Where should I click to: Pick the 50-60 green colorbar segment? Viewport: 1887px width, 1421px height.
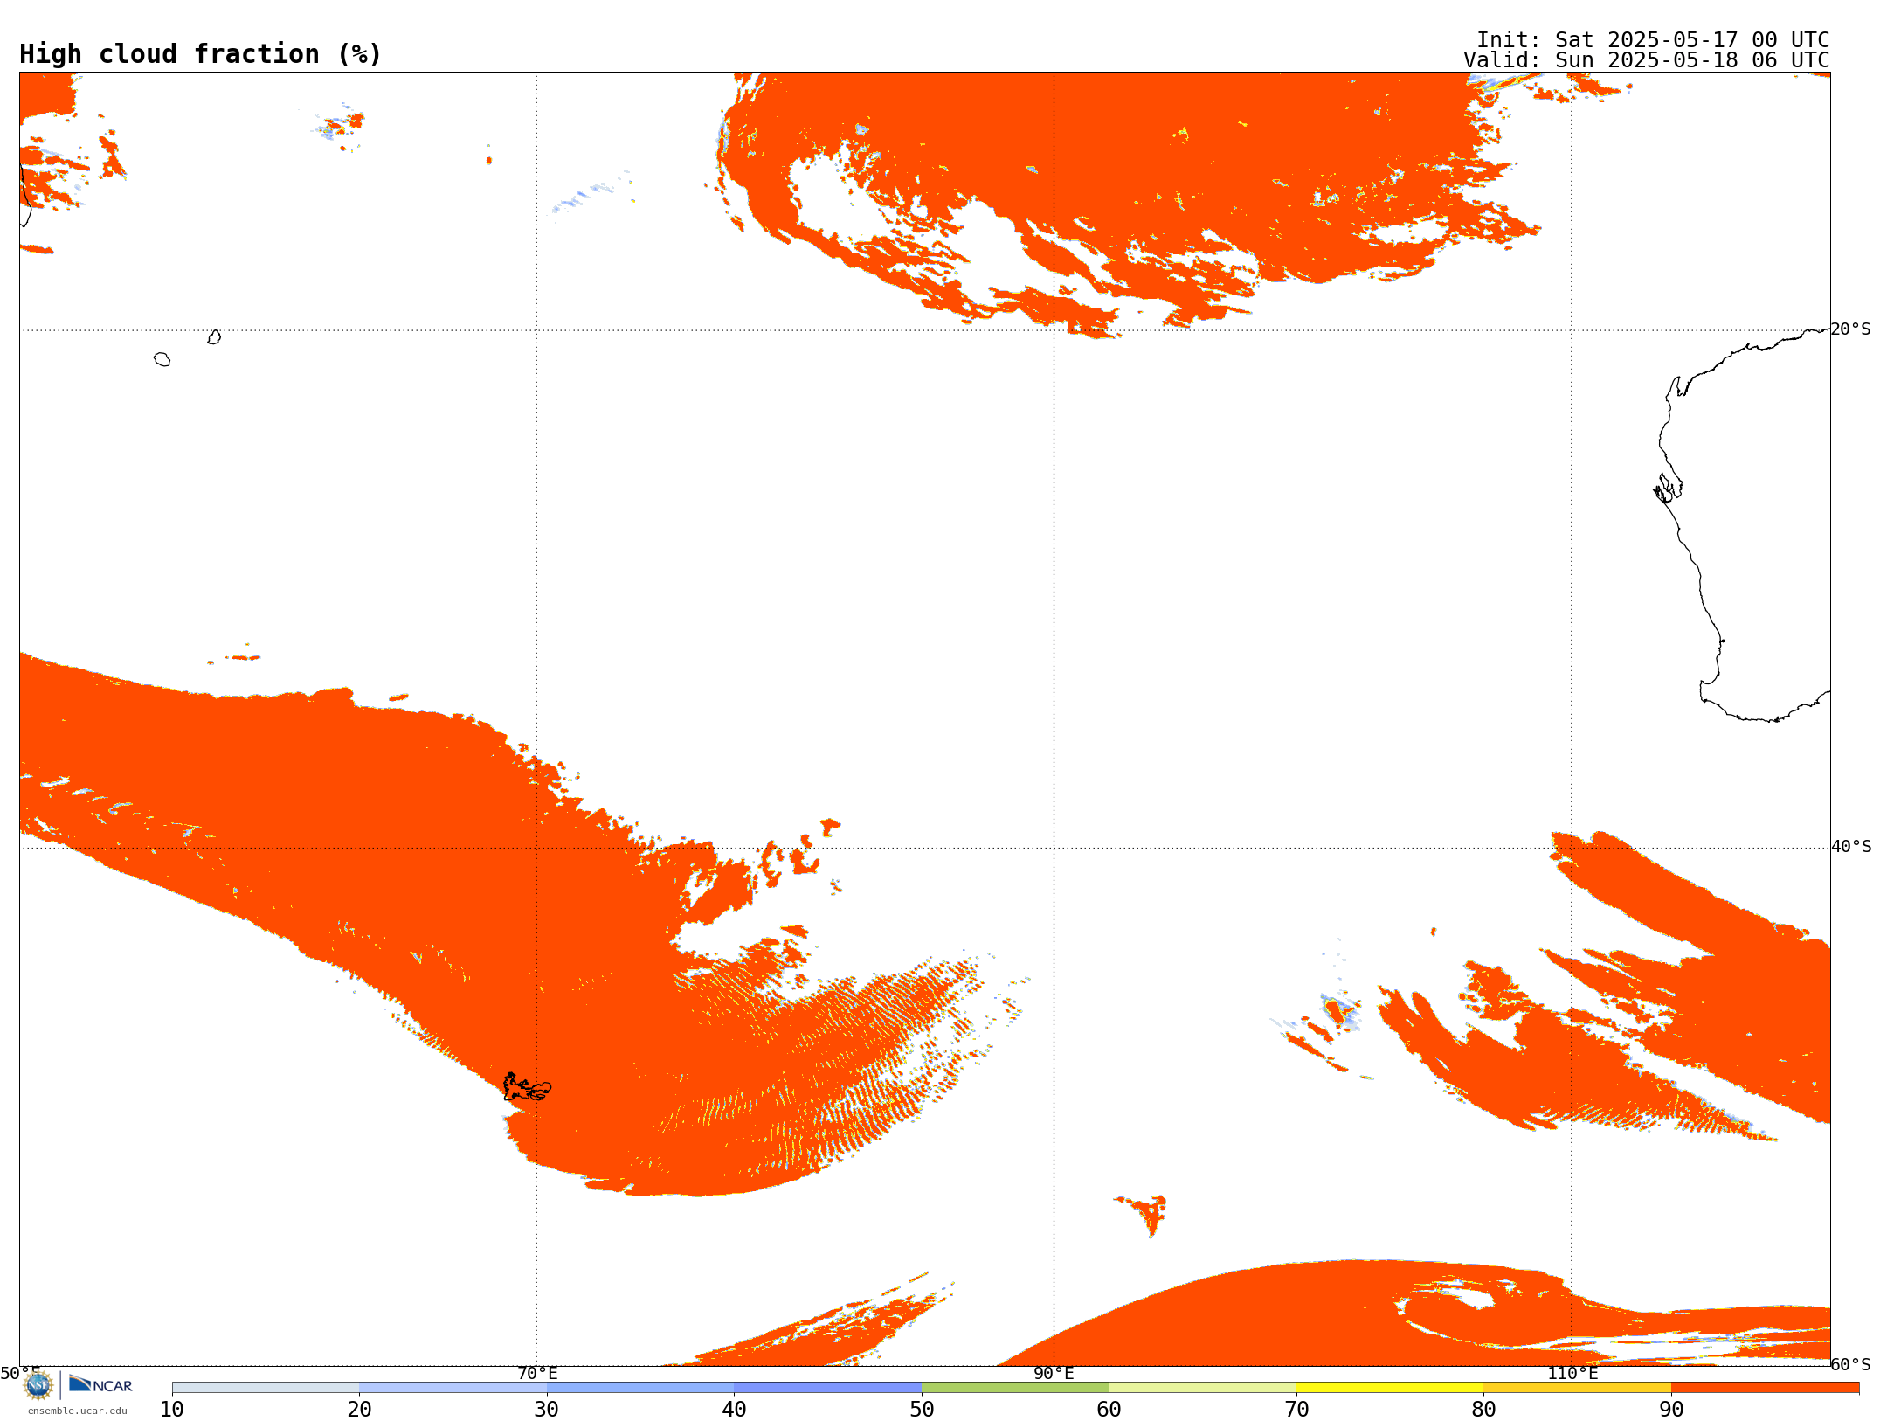(1015, 1388)
